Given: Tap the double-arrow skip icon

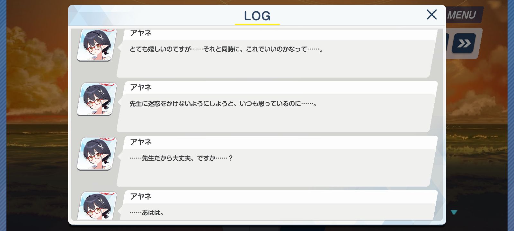Looking at the screenshot, I should pyautogui.click(x=464, y=43).
